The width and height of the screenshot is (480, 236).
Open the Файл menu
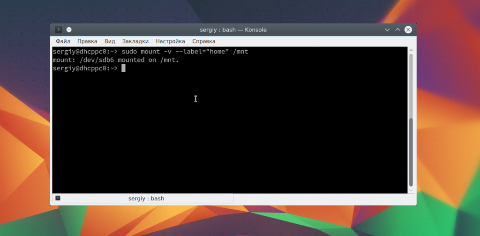point(63,41)
